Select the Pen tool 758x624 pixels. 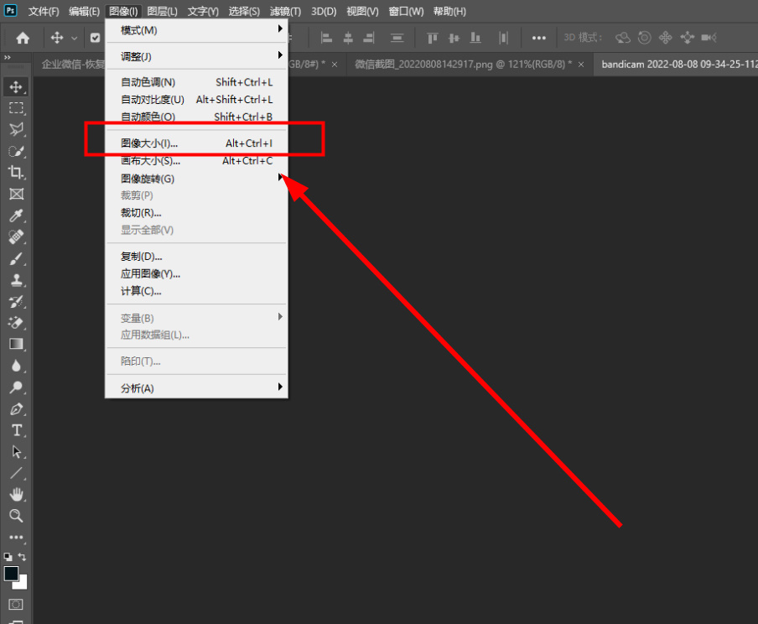point(16,409)
